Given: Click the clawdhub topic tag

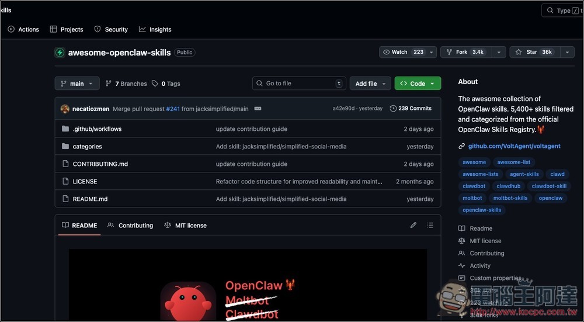Looking at the screenshot, I should (x=509, y=186).
